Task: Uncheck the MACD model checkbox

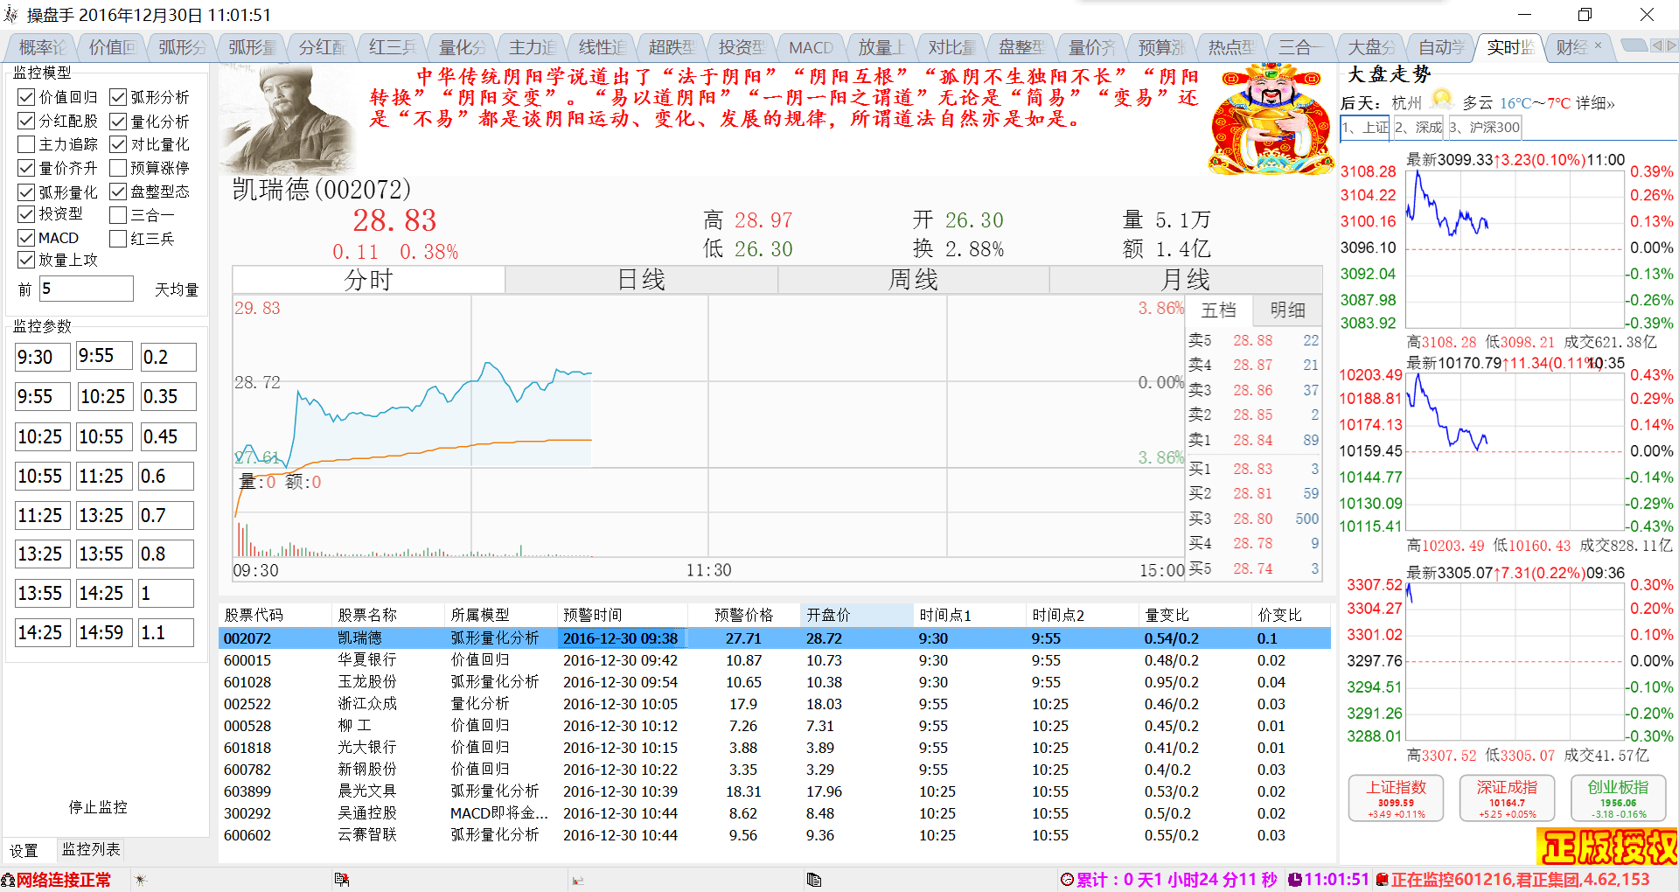Action: tap(26, 238)
